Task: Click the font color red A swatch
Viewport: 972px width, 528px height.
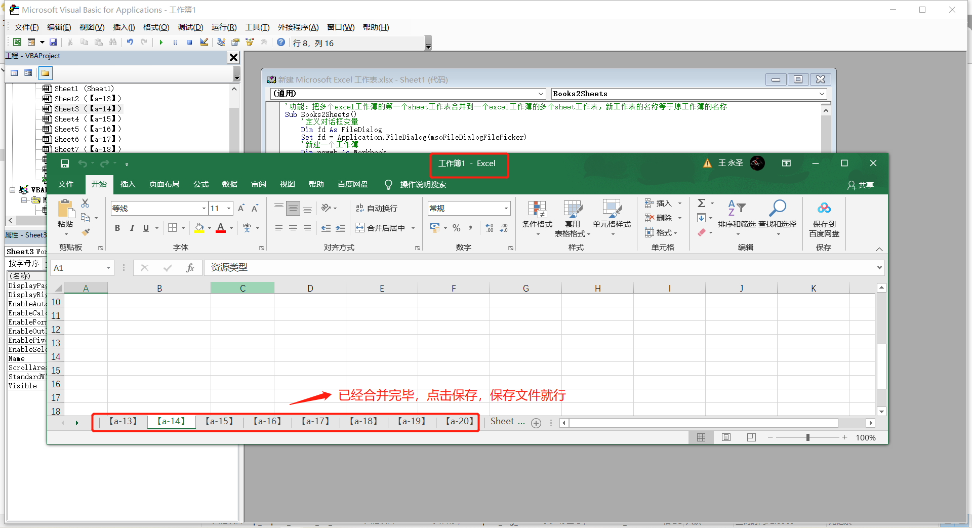Action: click(221, 228)
